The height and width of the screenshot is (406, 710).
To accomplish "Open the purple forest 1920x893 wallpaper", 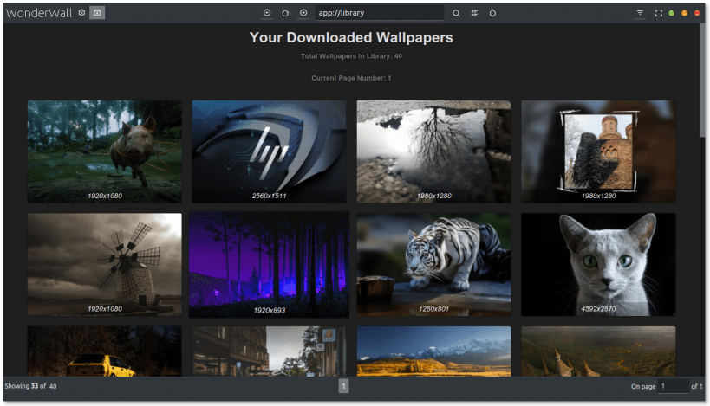I will pyautogui.click(x=269, y=265).
